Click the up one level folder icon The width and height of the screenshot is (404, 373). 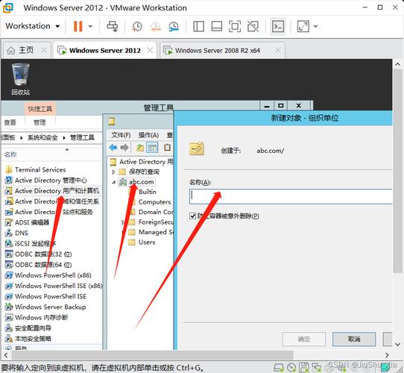(x=140, y=148)
